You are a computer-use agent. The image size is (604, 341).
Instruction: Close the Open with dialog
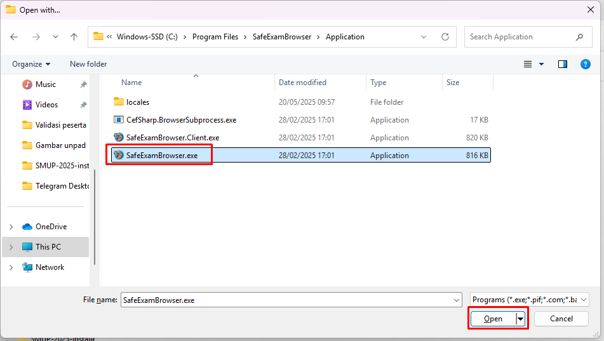591,10
